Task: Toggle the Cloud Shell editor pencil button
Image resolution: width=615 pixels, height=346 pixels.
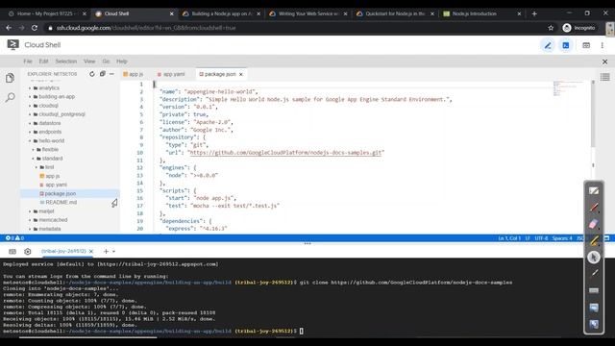Action: [x=548, y=45]
